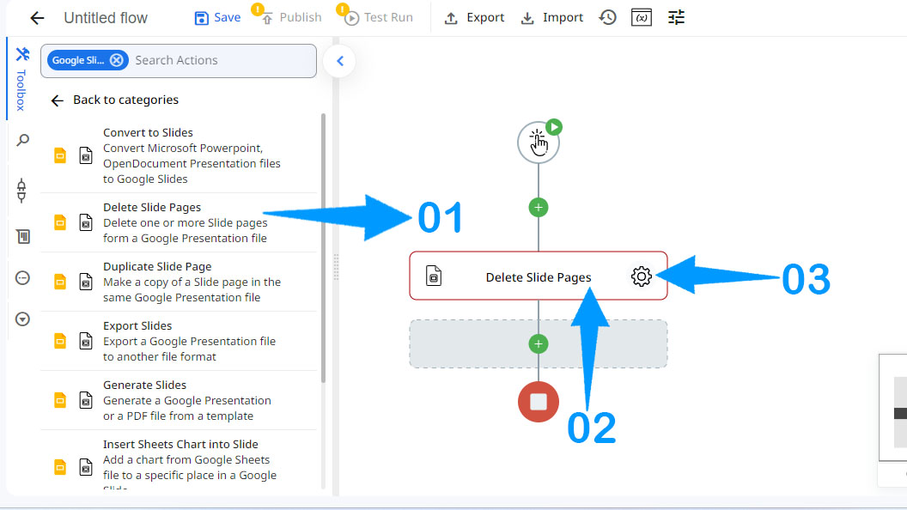Go back using the top-left arrow
This screenshot has height=510, width=907.
pos(37,18)
